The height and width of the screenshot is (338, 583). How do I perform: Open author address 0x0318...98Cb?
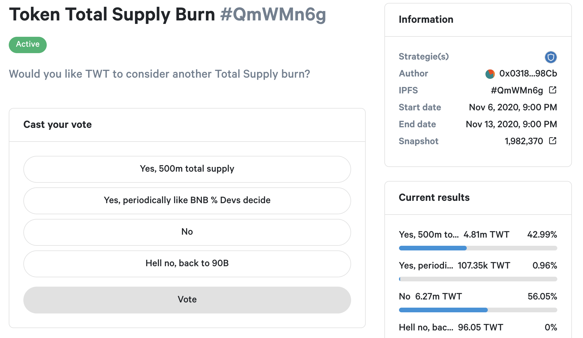(x=528, y=73)
